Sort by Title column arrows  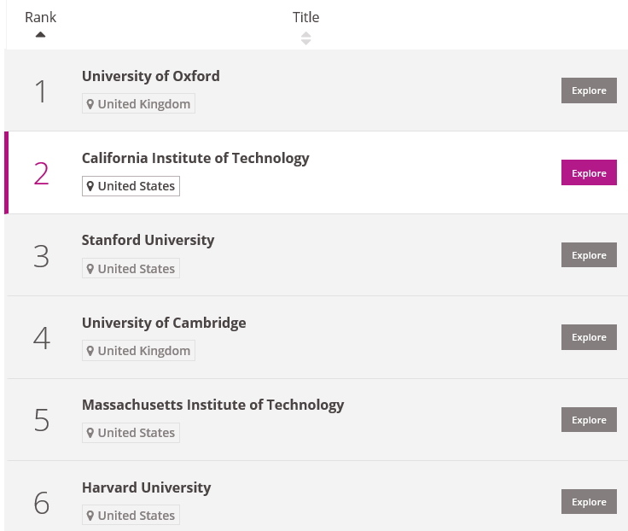pyautogui.click(x=306, y=38)
